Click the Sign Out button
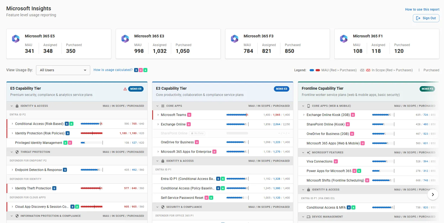 426,18
